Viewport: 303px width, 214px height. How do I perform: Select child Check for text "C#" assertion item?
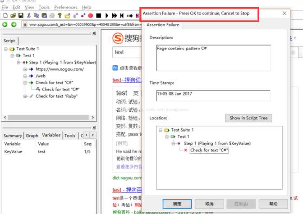[61, 89]
